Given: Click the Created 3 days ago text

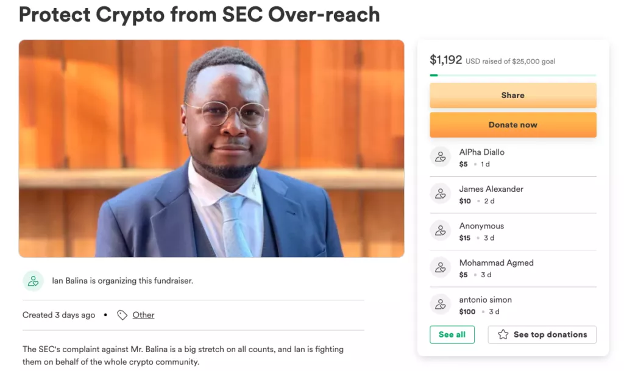Looking at the screenshot, I should coord(58,315).
